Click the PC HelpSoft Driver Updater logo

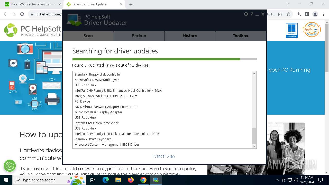tap(97, 20)
